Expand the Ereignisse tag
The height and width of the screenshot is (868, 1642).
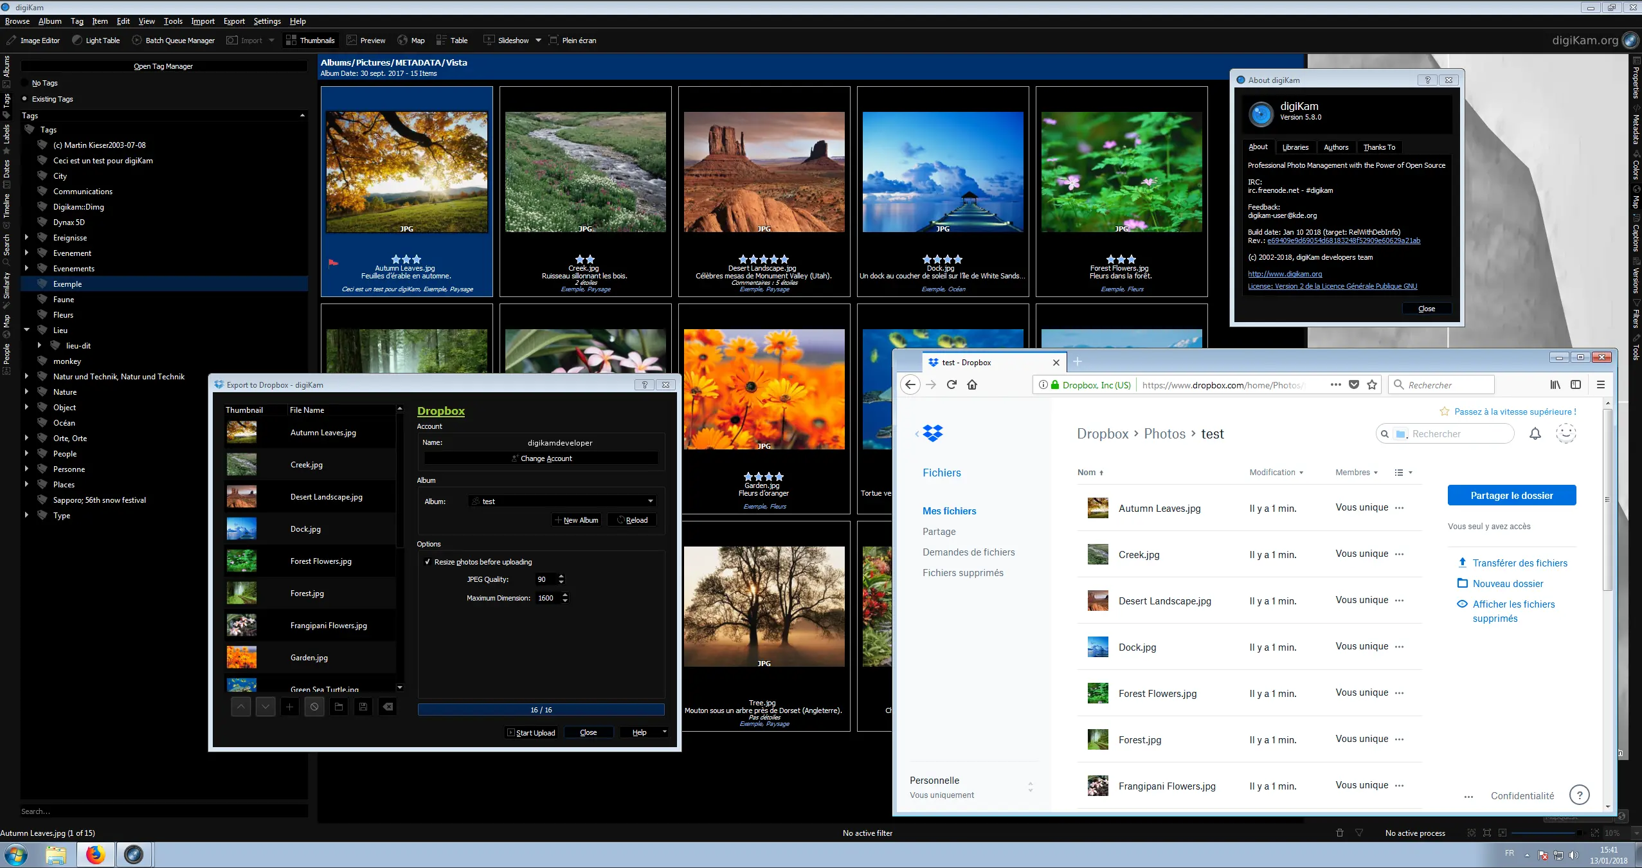pos(26,237)
